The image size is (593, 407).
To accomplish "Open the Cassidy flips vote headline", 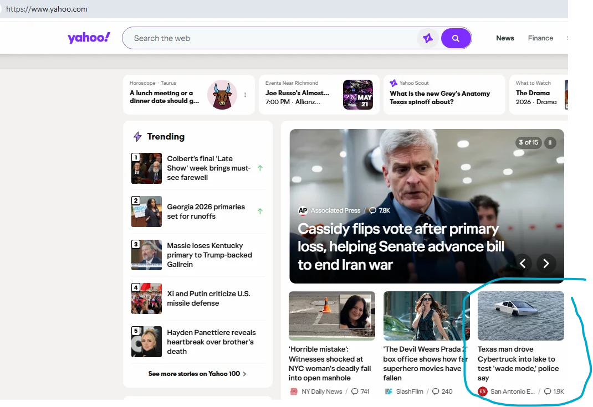I will [401, 247].
